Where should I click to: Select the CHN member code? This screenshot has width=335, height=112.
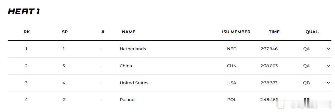[232, 66]
